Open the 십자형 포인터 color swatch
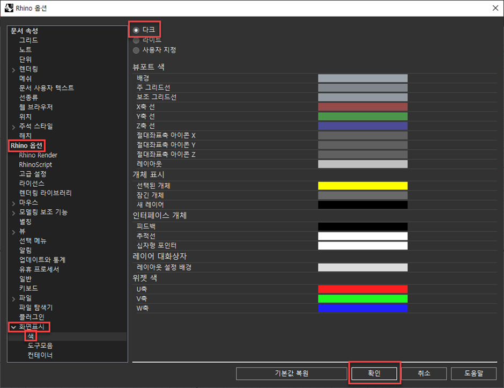The height and width of the screenshot is (388, 504). 362,245
